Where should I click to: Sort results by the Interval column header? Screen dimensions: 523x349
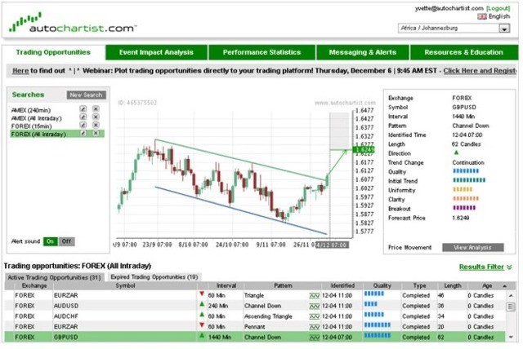226,285
